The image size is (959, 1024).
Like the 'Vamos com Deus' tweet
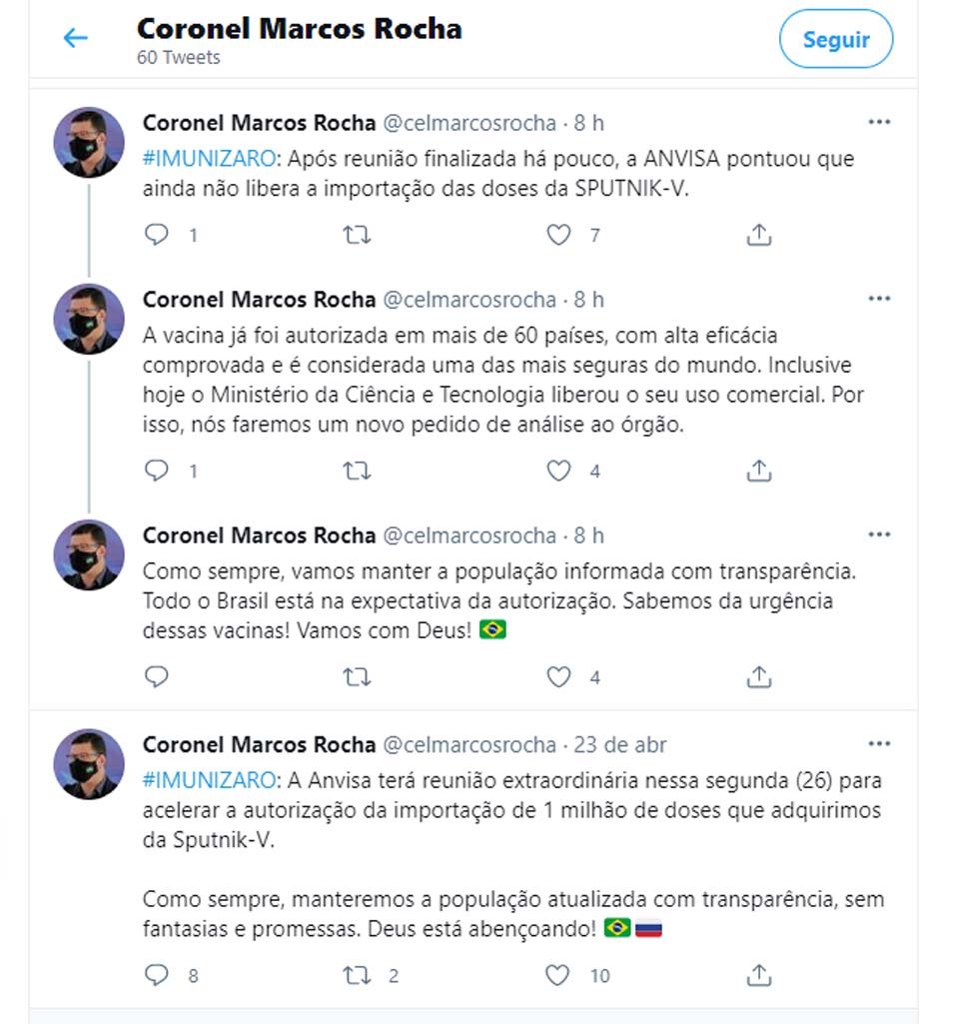point(558,677)
